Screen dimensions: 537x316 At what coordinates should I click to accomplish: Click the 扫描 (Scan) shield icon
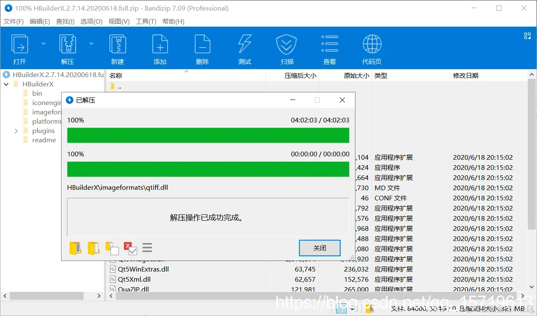coord(286,48)
